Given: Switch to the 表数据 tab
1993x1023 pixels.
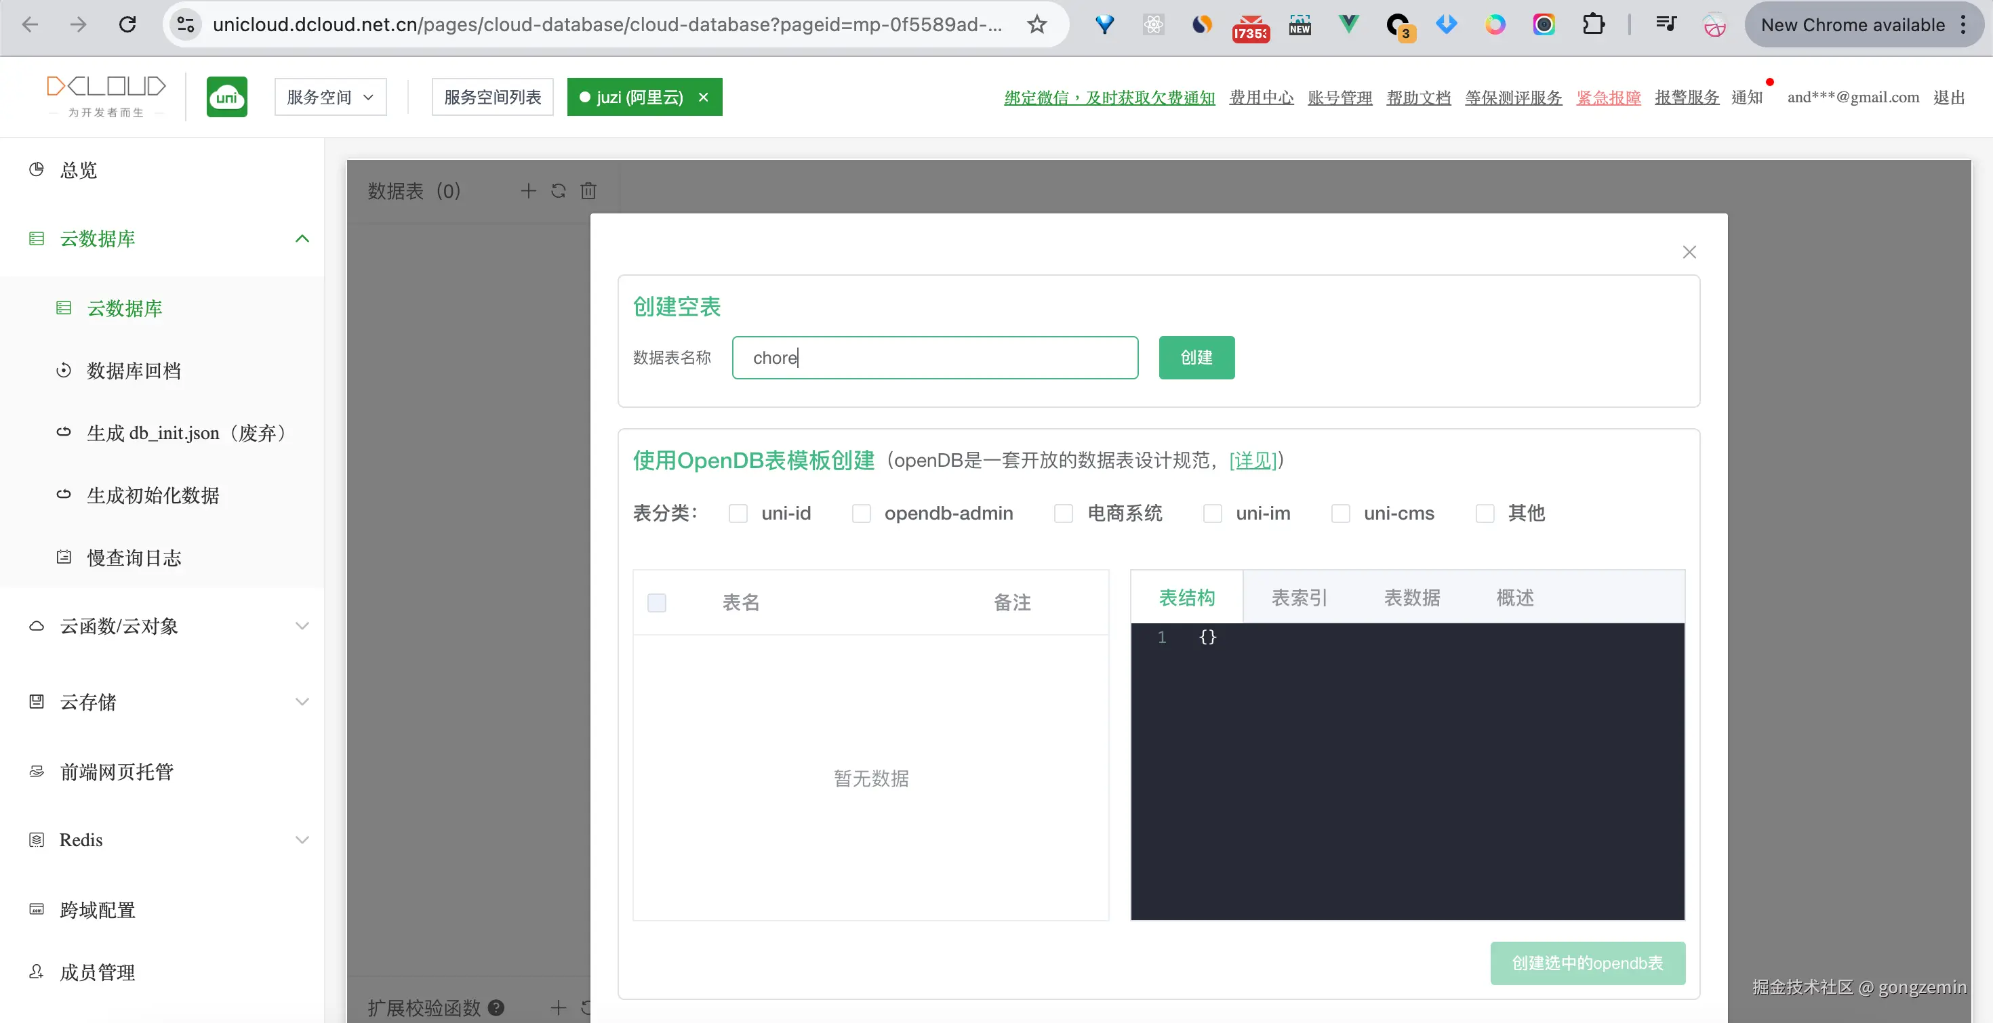Looking at the screenshot, I should pyautogui.click(x=1411, y=598).
